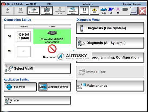
Task: Open the Maintenance menu
Action: tap(110, 86)
